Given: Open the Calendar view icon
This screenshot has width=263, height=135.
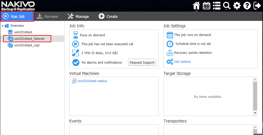Looking at the screenshot, I should point(206,6).
